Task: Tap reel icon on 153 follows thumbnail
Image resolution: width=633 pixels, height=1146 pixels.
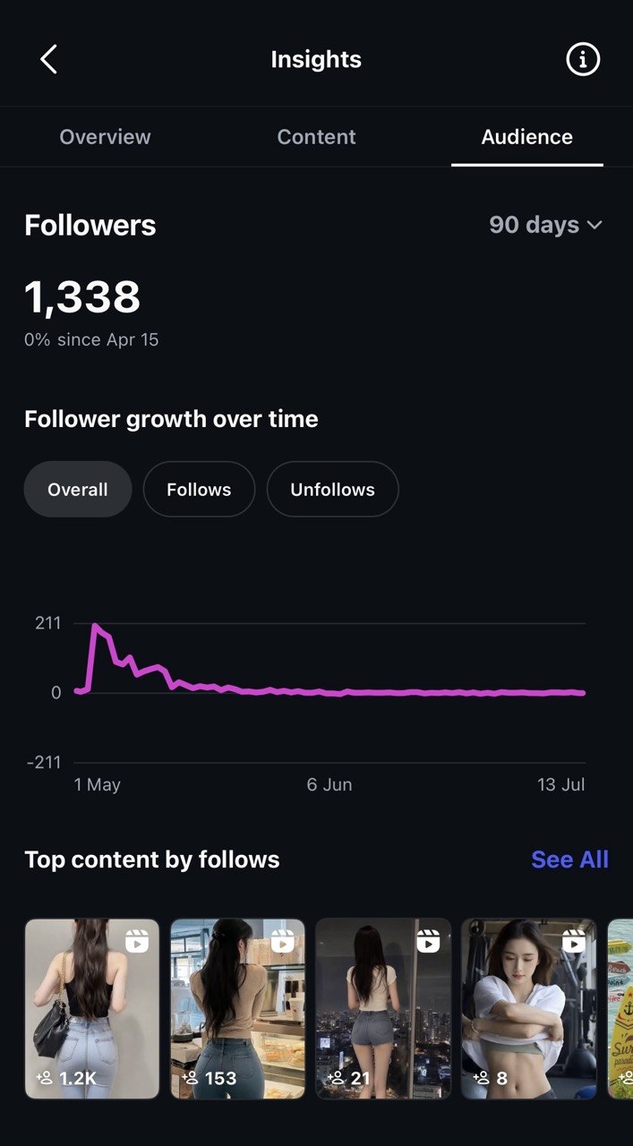Action: pos(283,940)
